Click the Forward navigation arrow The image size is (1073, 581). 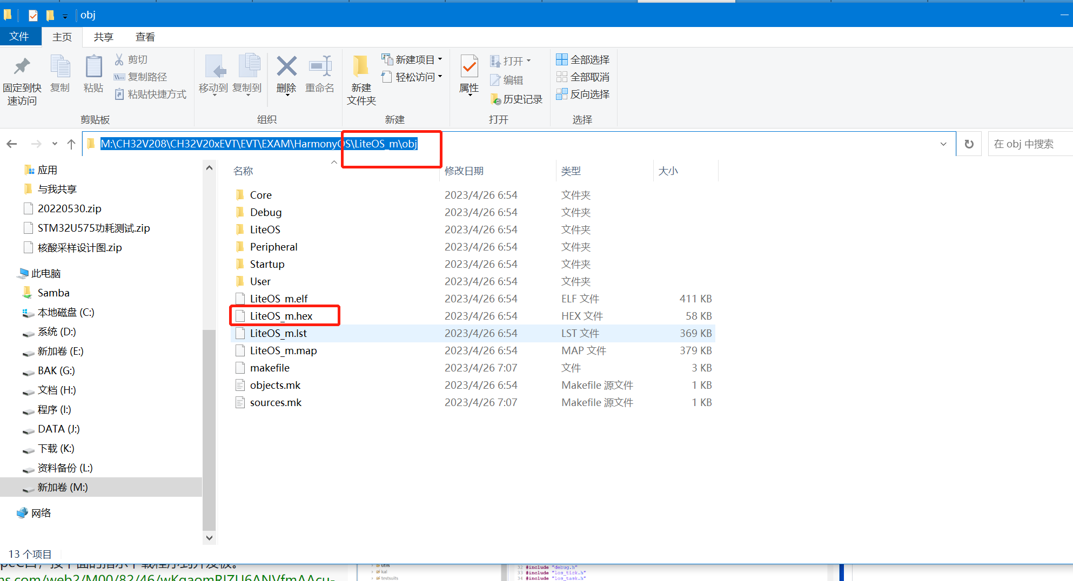[x=36, y=144]
